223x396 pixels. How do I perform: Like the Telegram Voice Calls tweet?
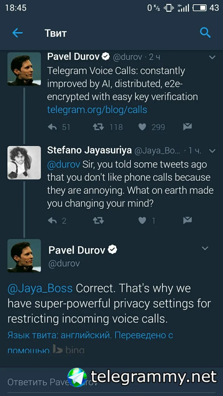142,127
